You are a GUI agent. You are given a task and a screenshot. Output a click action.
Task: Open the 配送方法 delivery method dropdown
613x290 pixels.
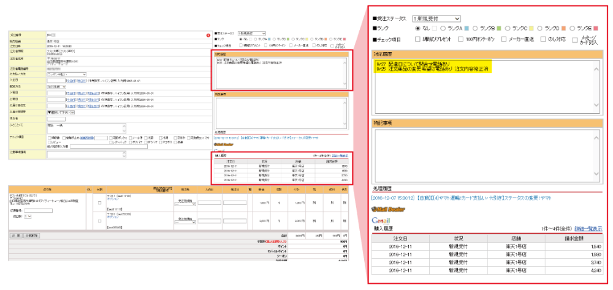click(56, 87)
